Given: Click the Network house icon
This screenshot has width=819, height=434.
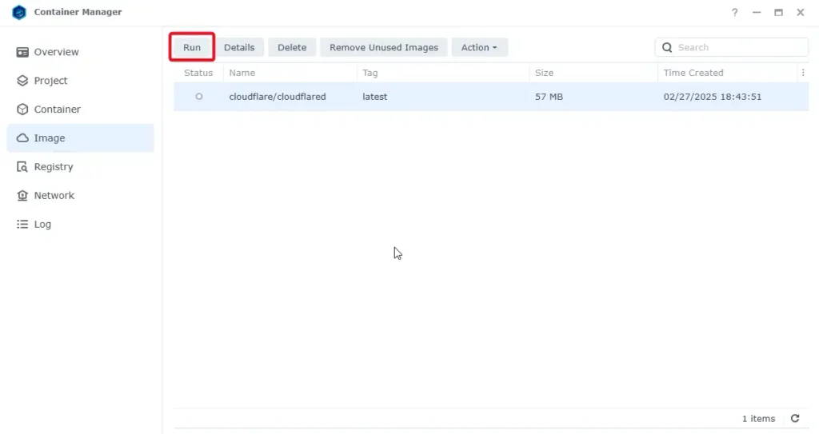Looking at the screenshot, I should click(22, 196).
